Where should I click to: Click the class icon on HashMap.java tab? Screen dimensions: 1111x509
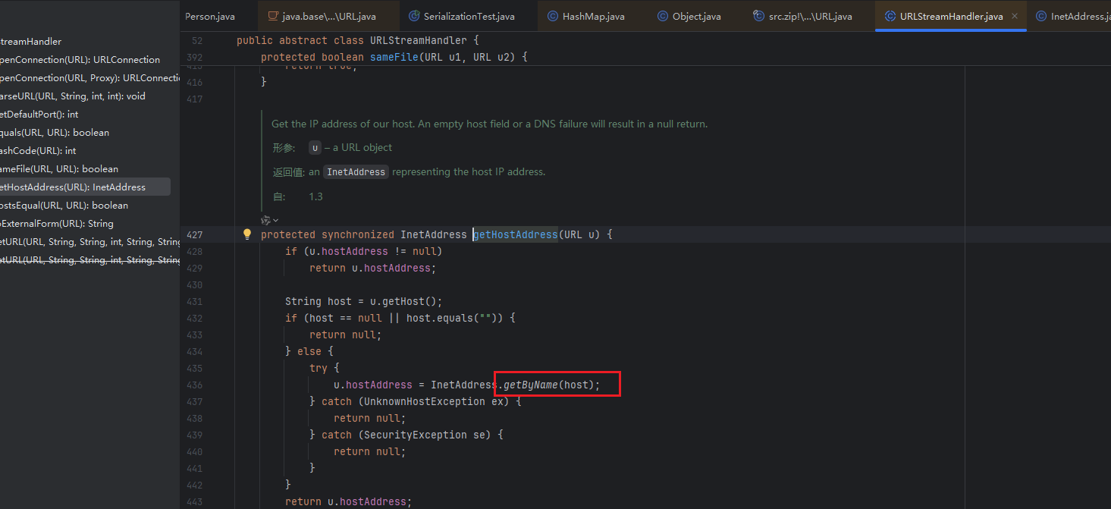click(553, 16)
